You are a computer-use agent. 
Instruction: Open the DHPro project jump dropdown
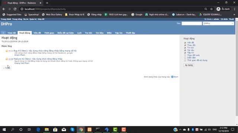[218, 23]
